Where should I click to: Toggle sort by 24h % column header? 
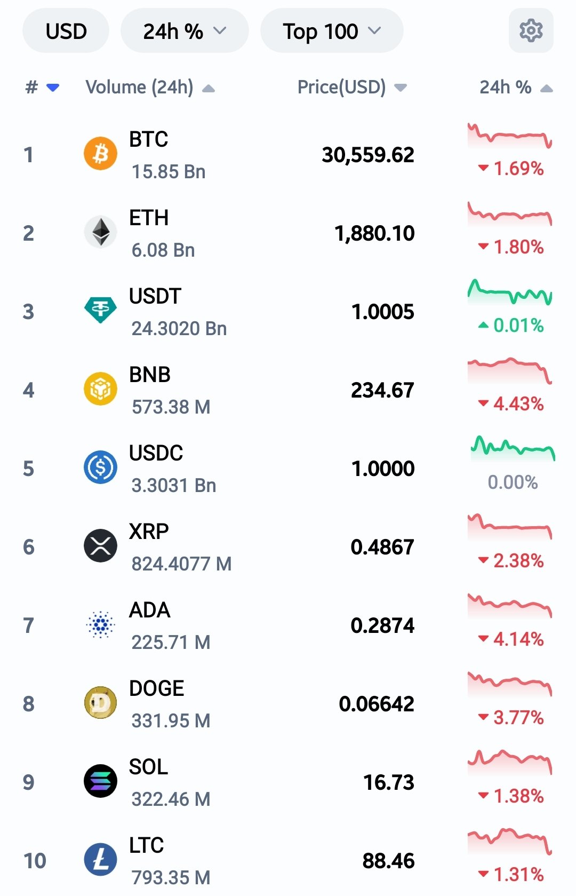(x=516, y=87)
